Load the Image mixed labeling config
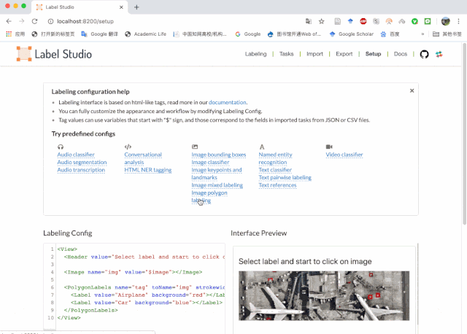467x334 pixels. pyautogui.click(x=217, y=185)
